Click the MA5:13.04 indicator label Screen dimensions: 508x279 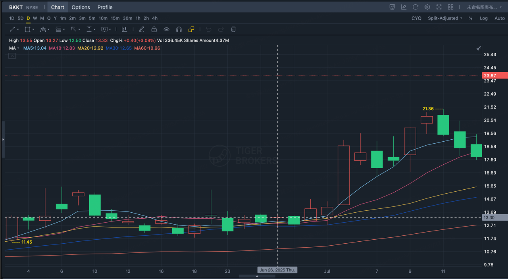coord(35,48)
